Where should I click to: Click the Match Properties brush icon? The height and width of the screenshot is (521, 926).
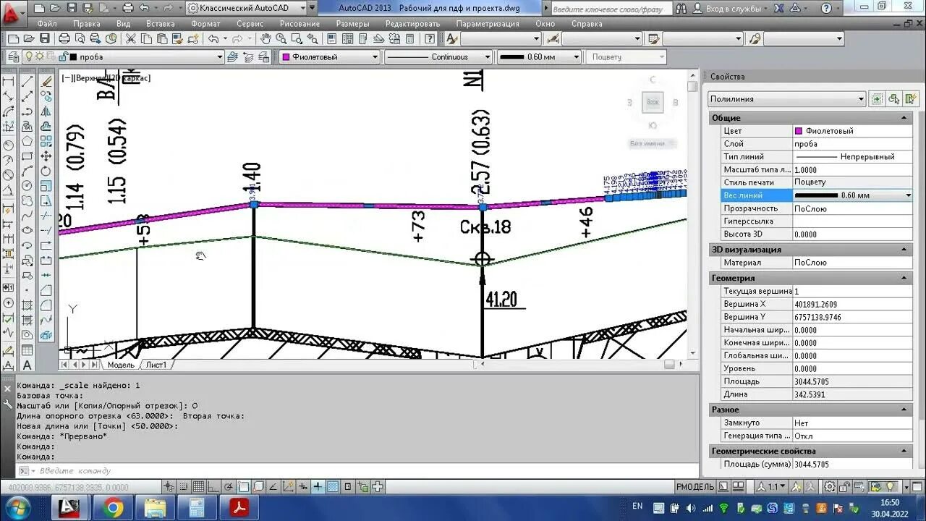[x=178, y=38]
